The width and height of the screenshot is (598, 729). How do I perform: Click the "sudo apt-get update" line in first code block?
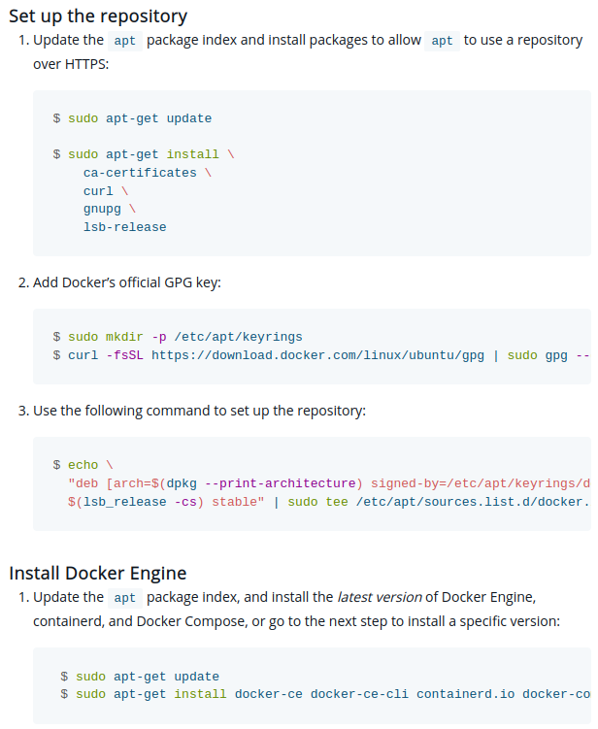pyautogui.click(x=133, y=118)
